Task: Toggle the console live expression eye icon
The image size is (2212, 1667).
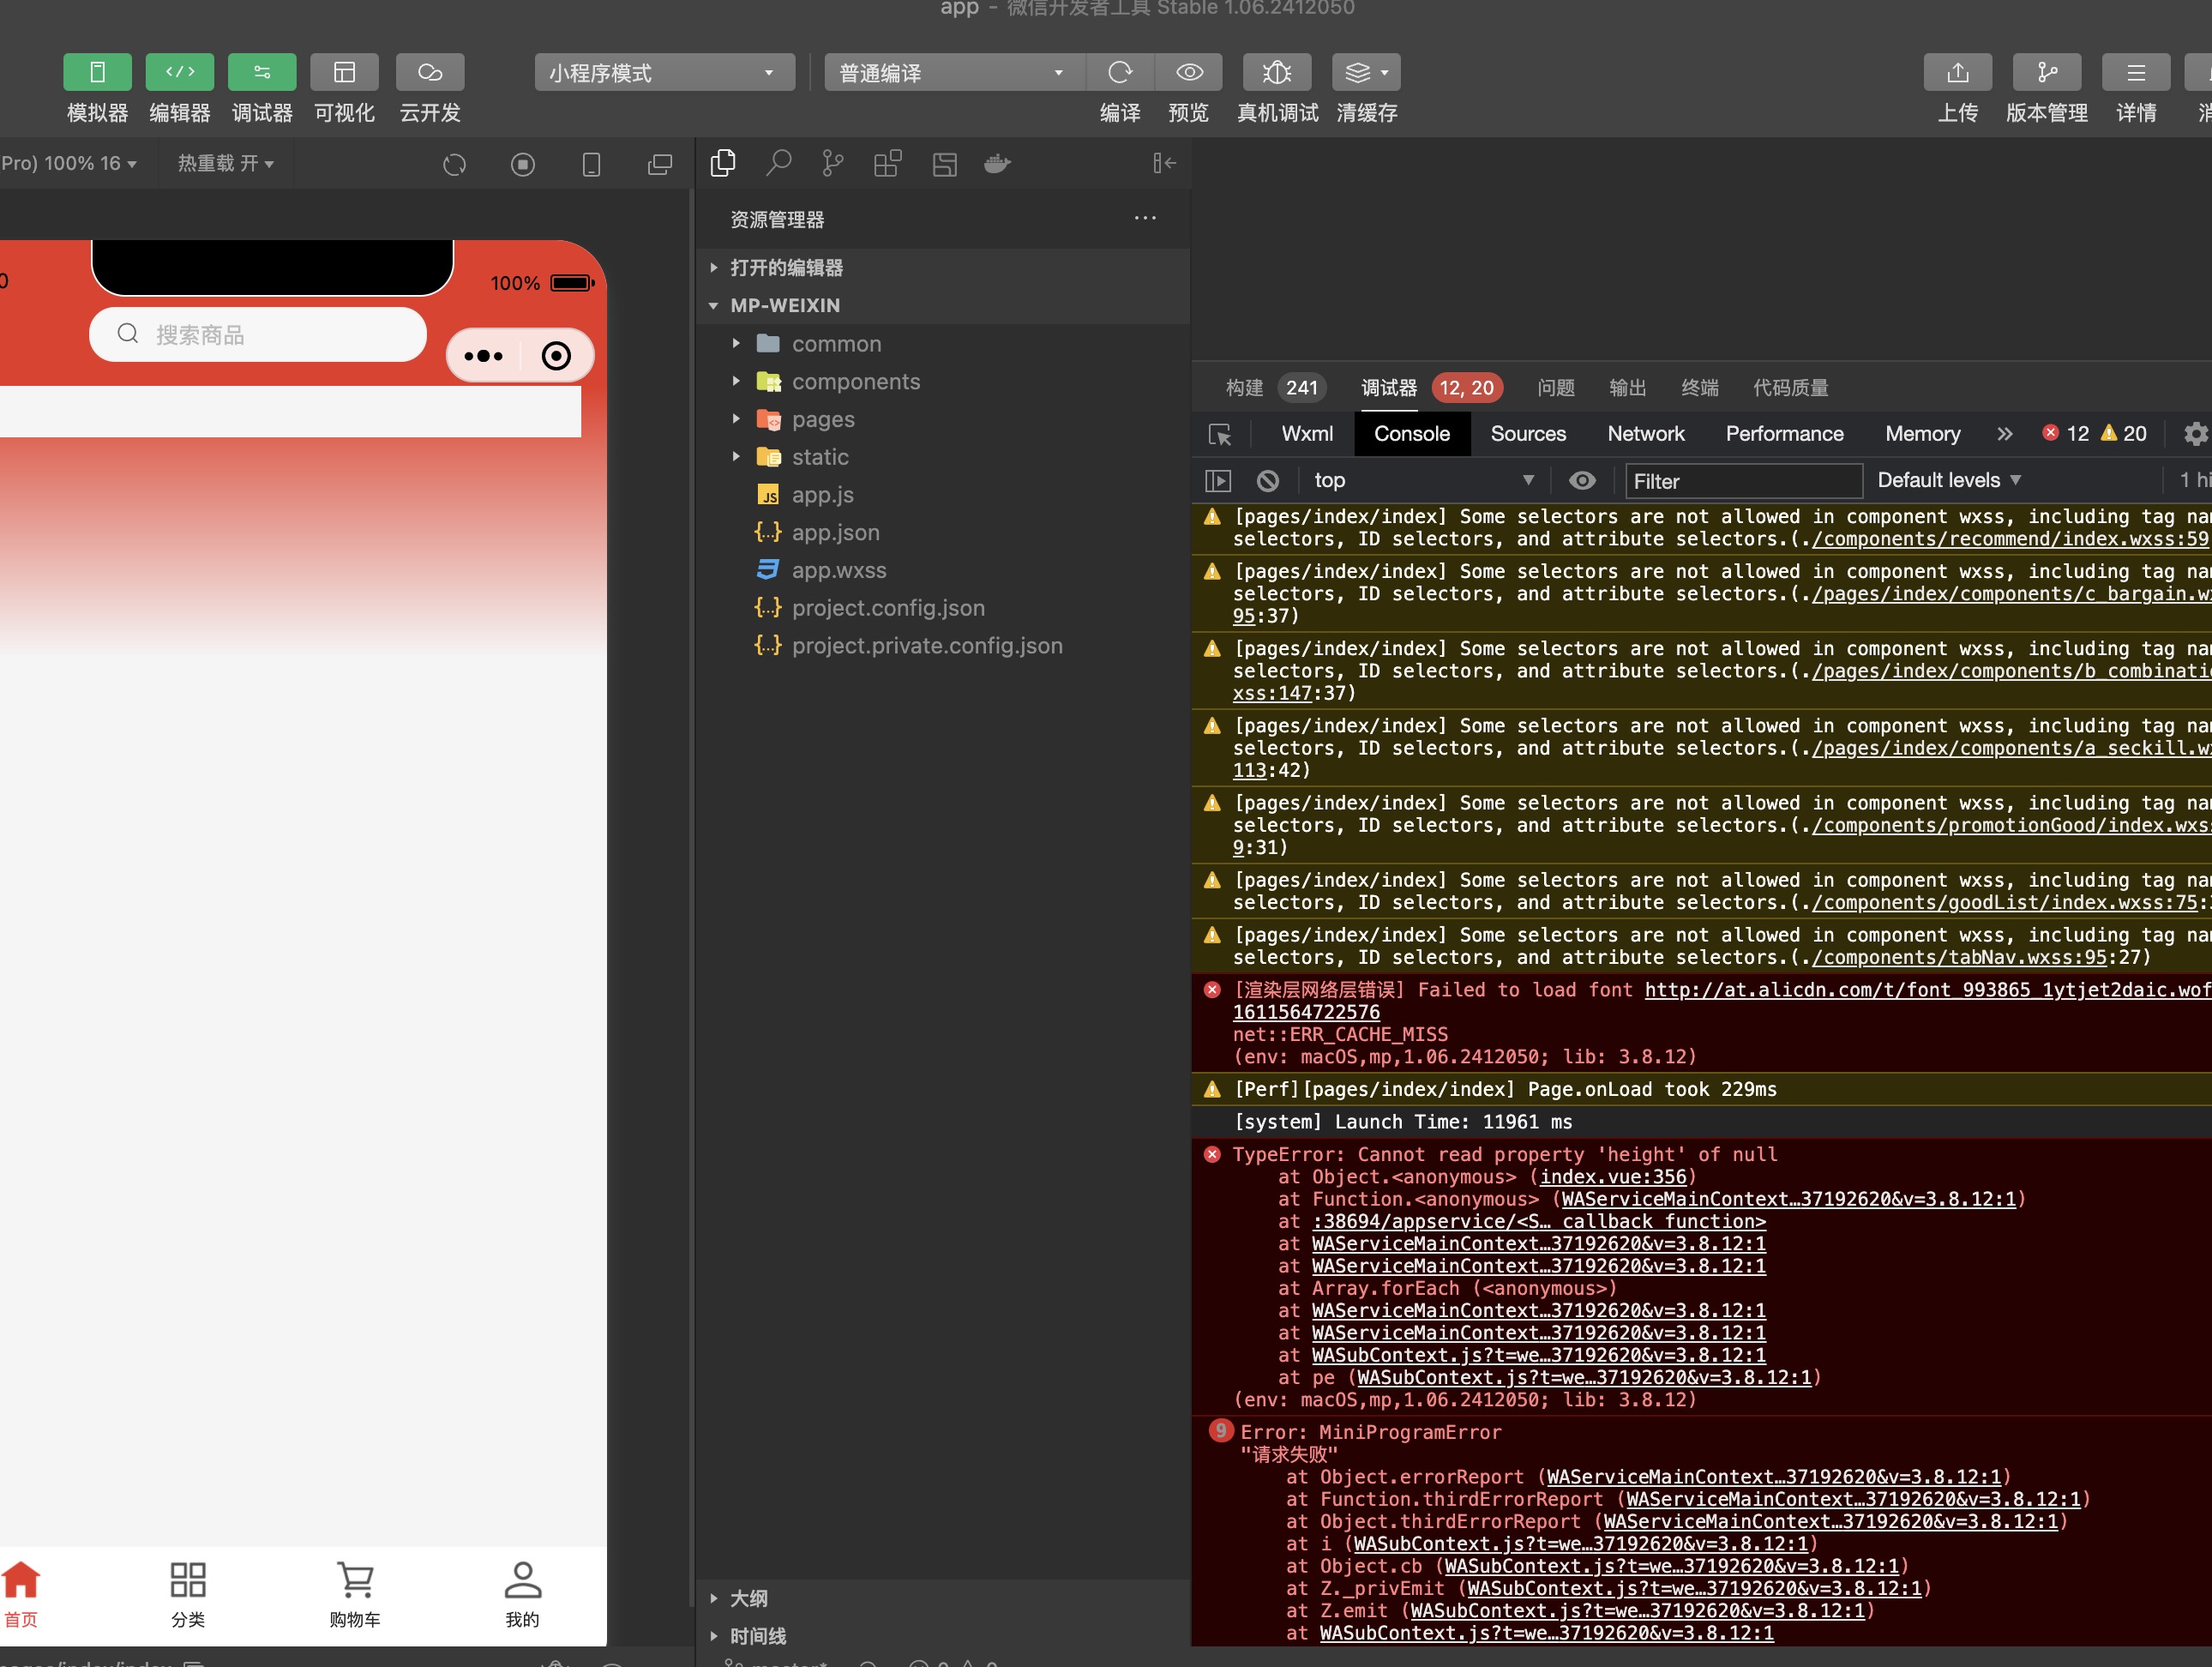Action: [x=1582, y=481]
